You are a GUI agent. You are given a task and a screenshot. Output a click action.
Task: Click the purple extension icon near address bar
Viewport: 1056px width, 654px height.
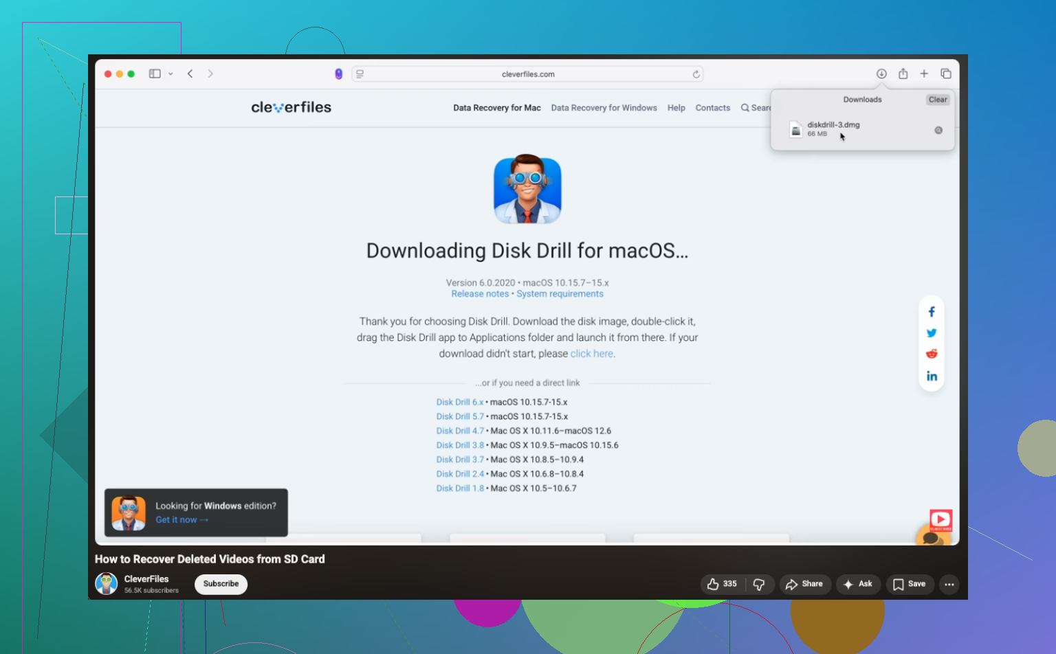[x=338, y=74]
